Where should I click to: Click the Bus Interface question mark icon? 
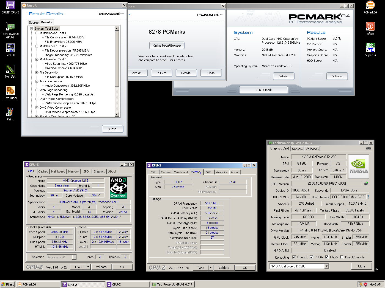[x=368, y=197]
